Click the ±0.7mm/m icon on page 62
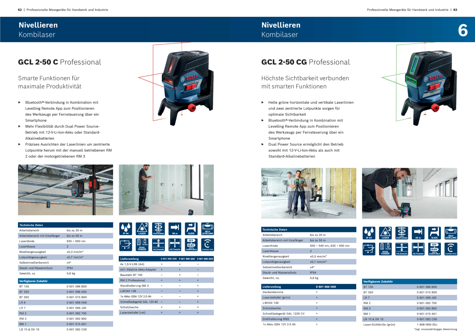This screenshot has height=336, width=475. click(175, 245)
